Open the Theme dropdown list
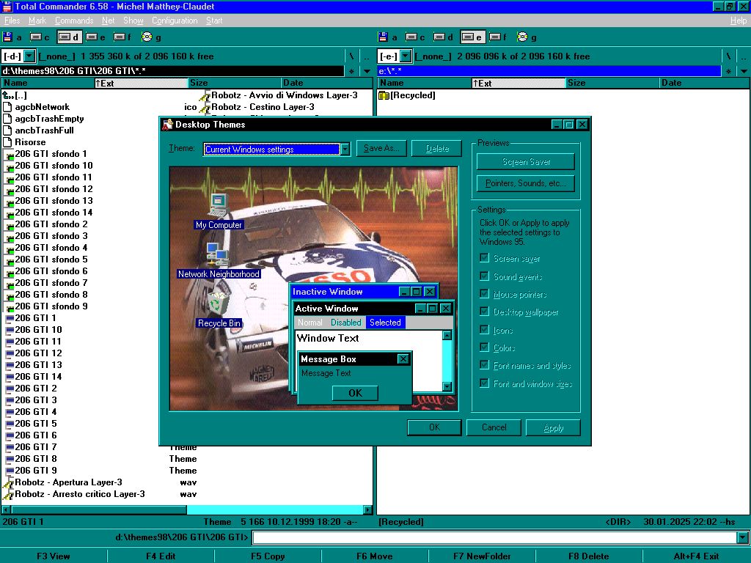The width and height of the screenshot is (751, 563). tap(345, 150)
